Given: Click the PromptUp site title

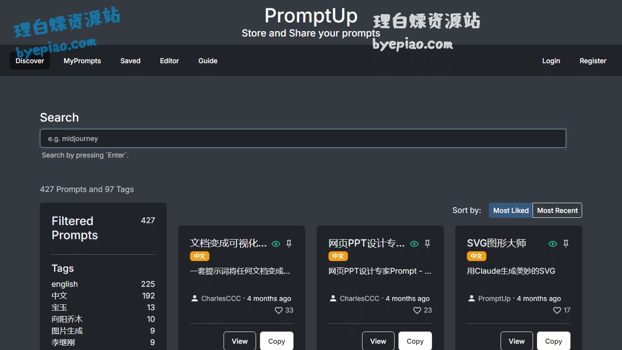Looking at the screenshot, I should point(311,16).
